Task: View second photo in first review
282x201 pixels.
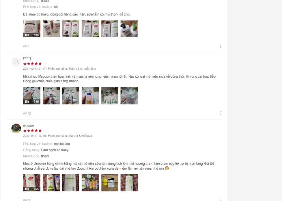Action: point(51,29)
